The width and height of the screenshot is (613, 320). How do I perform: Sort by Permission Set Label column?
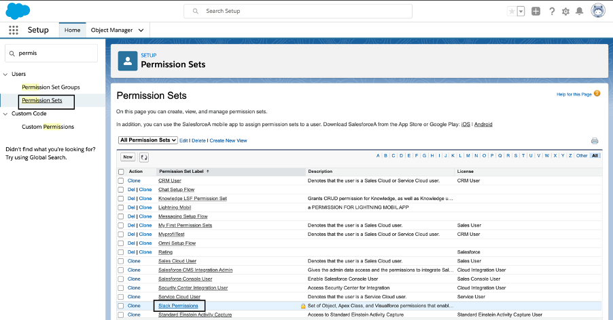pyautogui.click(x=181, y=172)
